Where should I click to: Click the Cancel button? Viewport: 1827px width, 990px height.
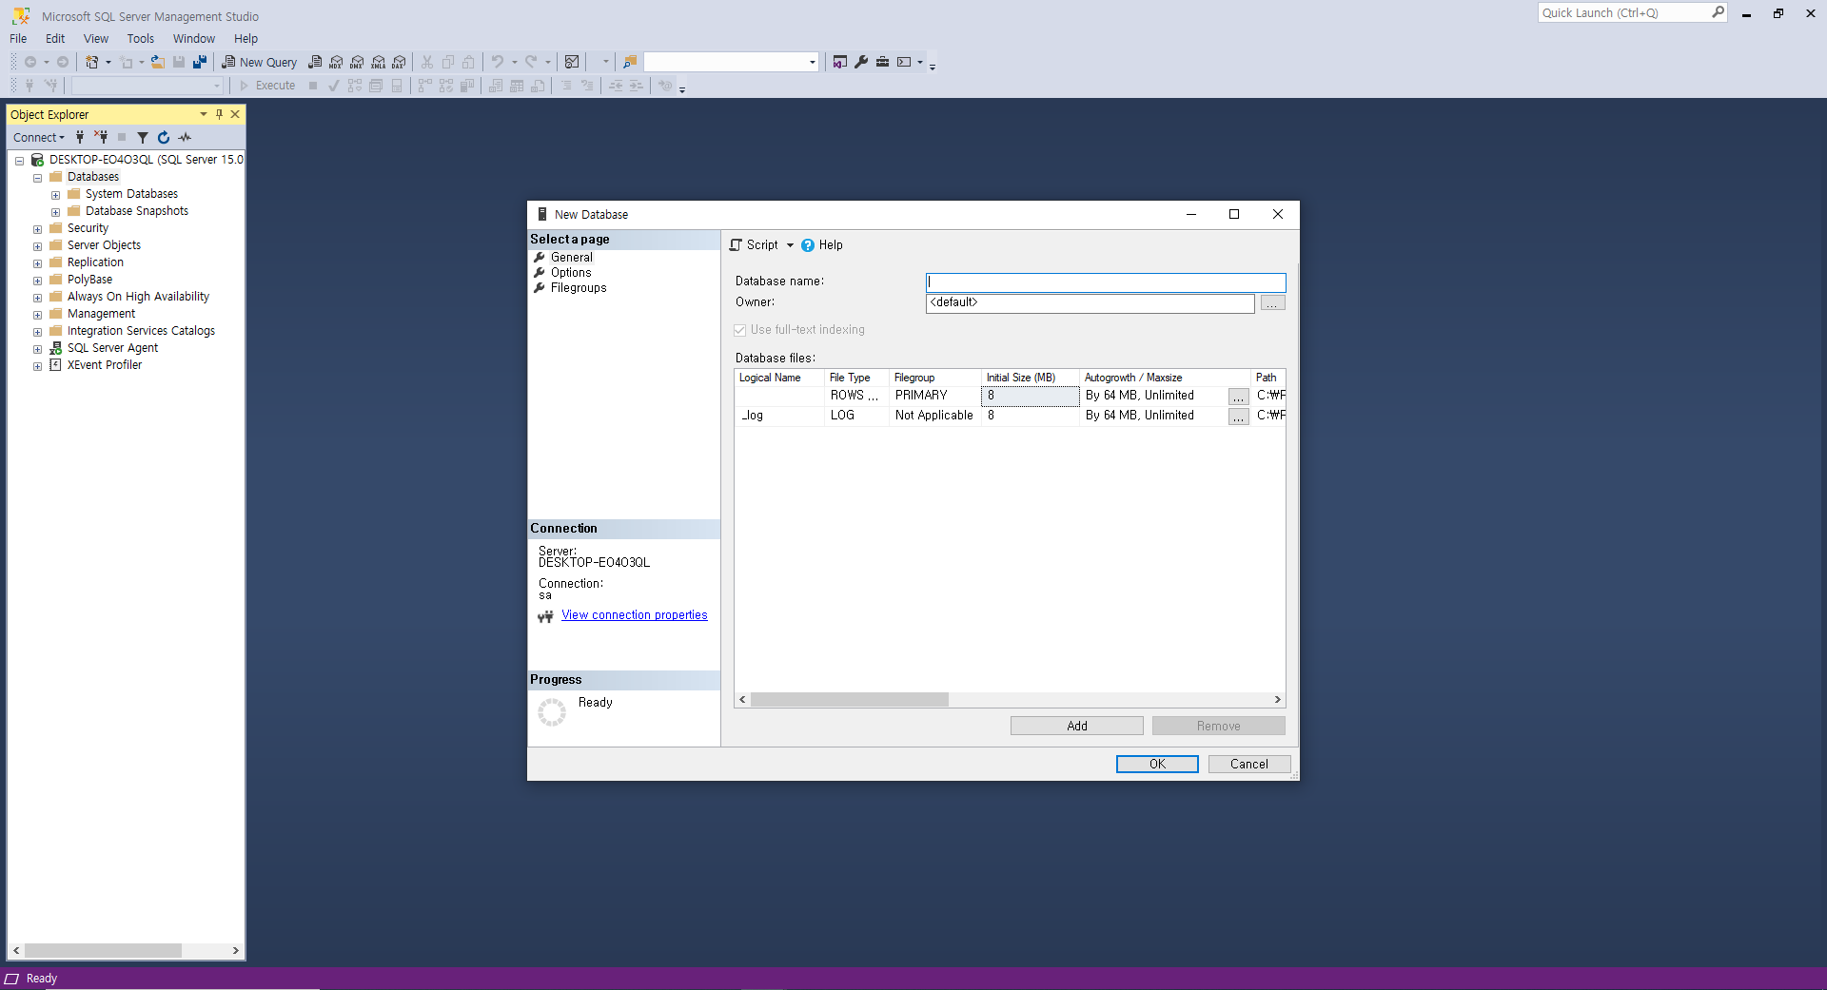[x=1249, y=765]
